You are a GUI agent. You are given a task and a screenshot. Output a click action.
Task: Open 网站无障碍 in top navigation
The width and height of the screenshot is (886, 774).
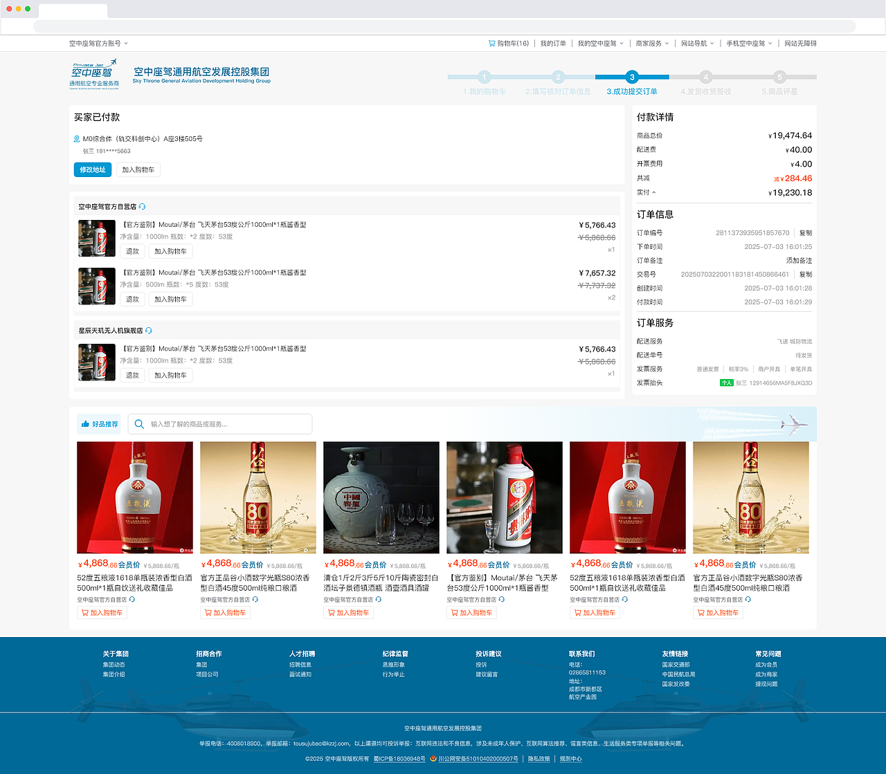point(800,44)
